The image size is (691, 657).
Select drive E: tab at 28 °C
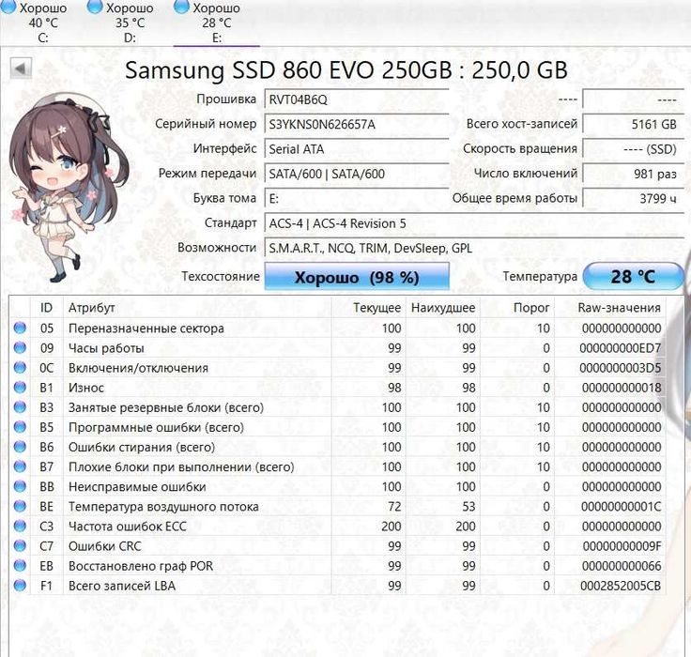[216, 23]
